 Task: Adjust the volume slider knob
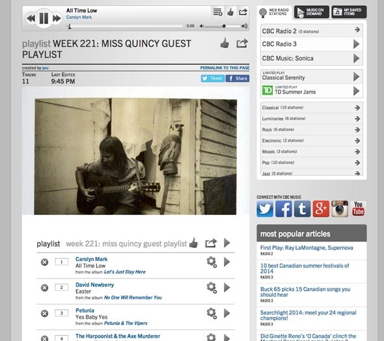click(x=224, y=26)
